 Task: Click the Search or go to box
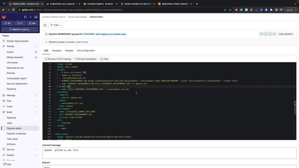click(x=20, y=29)
